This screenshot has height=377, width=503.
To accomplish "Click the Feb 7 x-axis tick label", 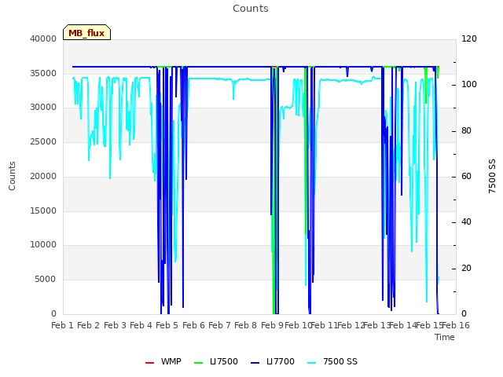I will pyautogui.click(x=219, y=325).
